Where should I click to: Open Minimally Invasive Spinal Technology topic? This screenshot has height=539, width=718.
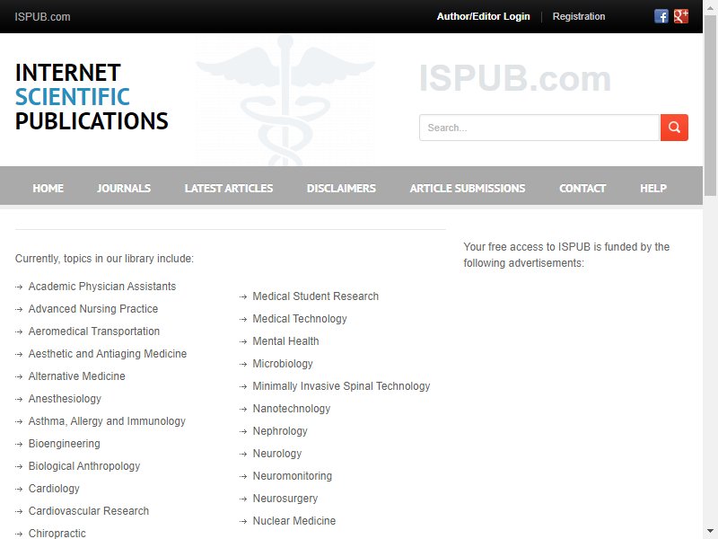(x=342, y=386)
